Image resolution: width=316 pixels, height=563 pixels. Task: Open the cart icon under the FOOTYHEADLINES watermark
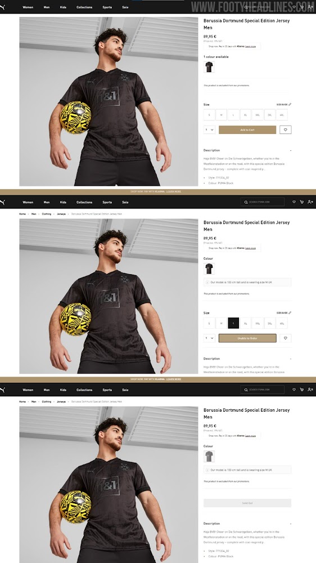tap(301, 7)
